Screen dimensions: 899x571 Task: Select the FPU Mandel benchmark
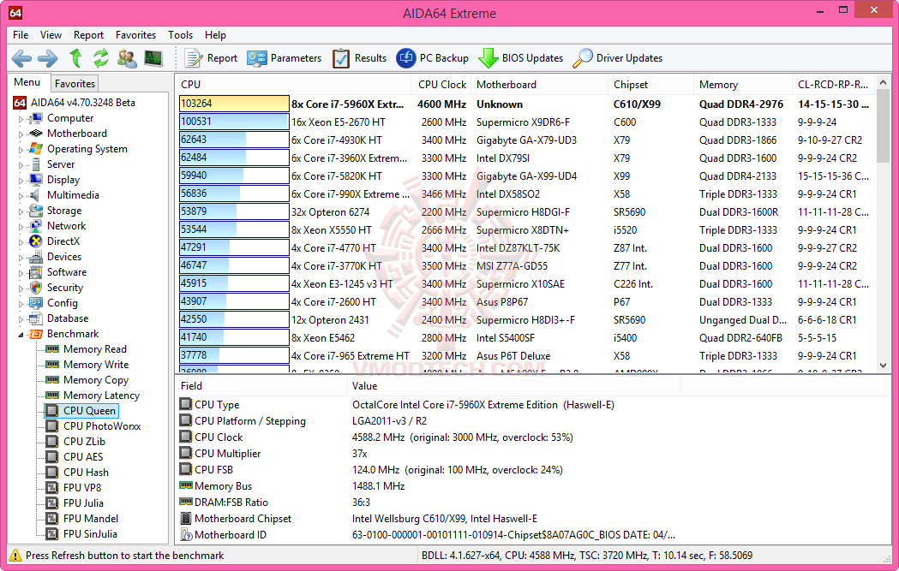point(91,519)
